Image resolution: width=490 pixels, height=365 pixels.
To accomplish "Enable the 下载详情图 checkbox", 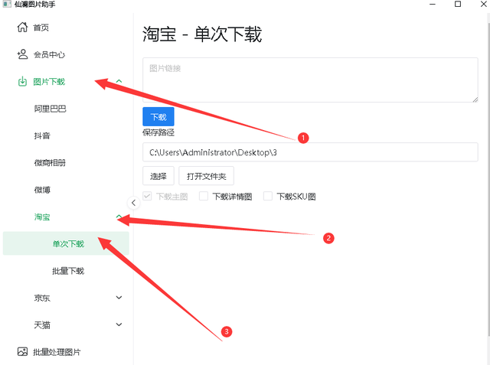I will coord(204,196).
